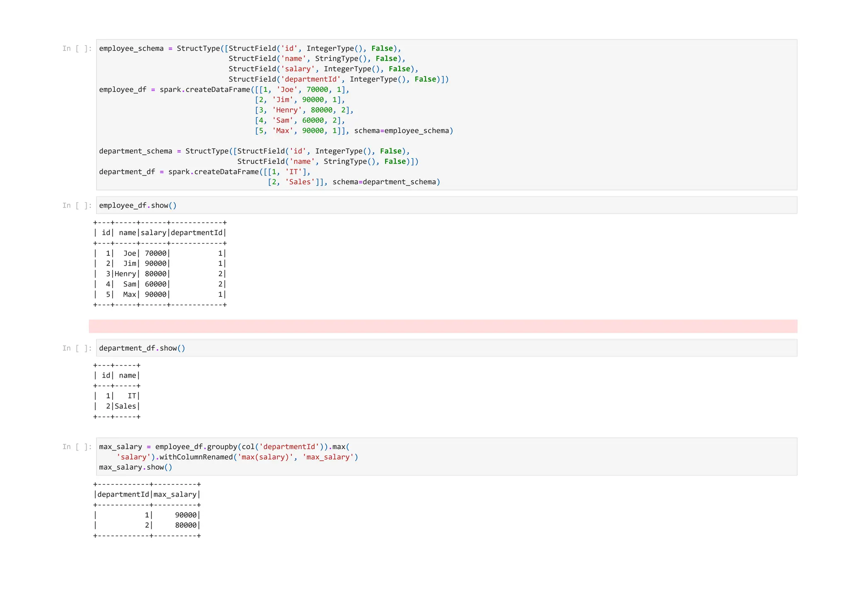Click 'departmentId' header in employee table output
Image resolution: width=848 pixels, height=599 pixels.
pos(197,233)
